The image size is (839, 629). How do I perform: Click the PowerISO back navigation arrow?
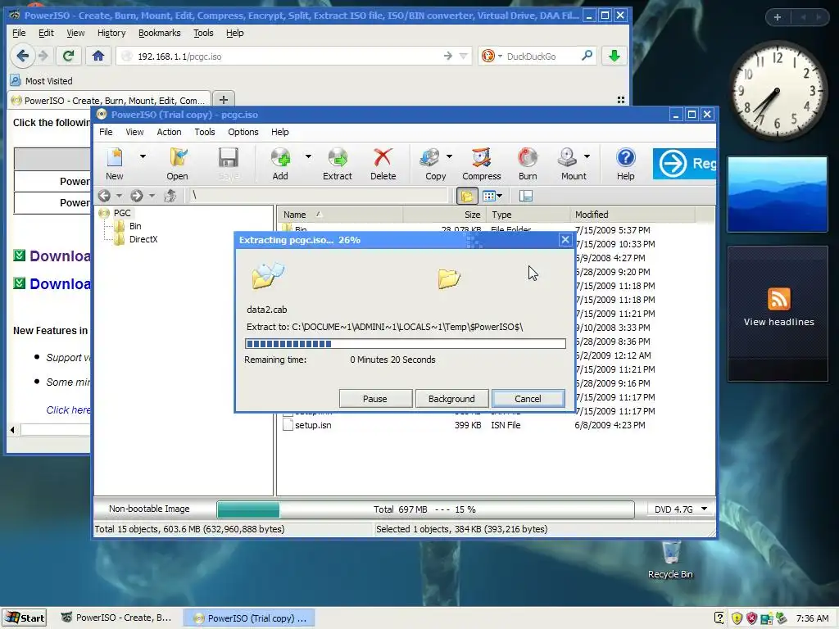[x=105, y=196]
